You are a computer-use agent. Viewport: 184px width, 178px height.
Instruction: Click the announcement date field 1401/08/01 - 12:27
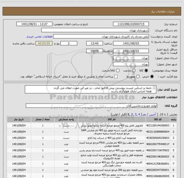[34, 24]
